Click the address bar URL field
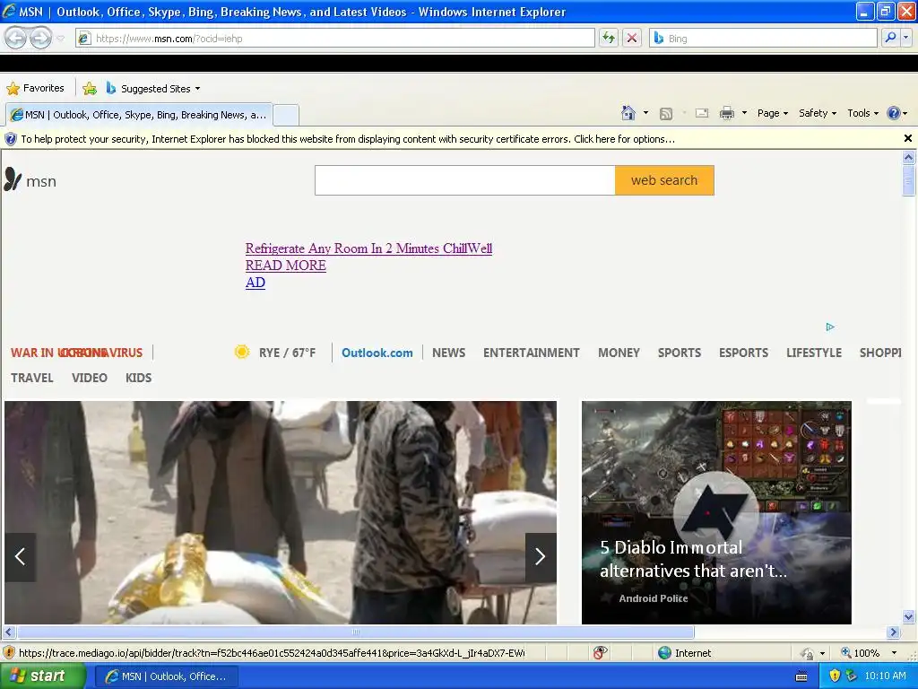 click(x=335, y=38)
